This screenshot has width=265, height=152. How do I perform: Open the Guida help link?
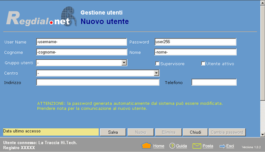181,146
